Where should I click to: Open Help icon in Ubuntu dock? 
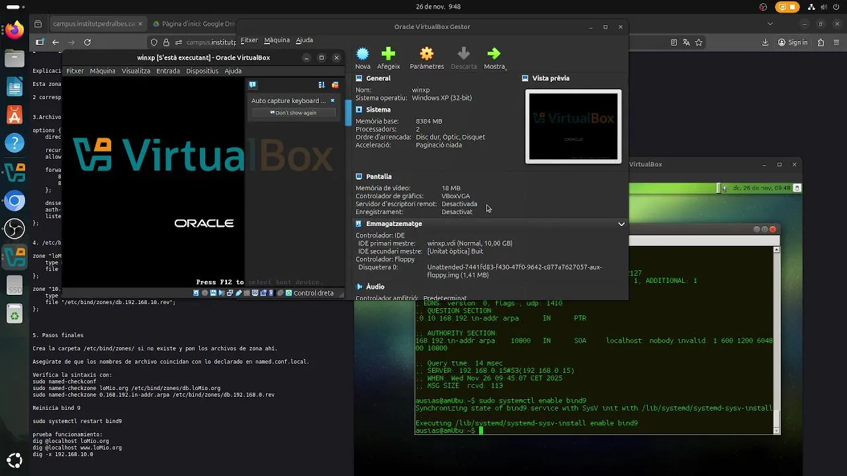pos(15,143)
